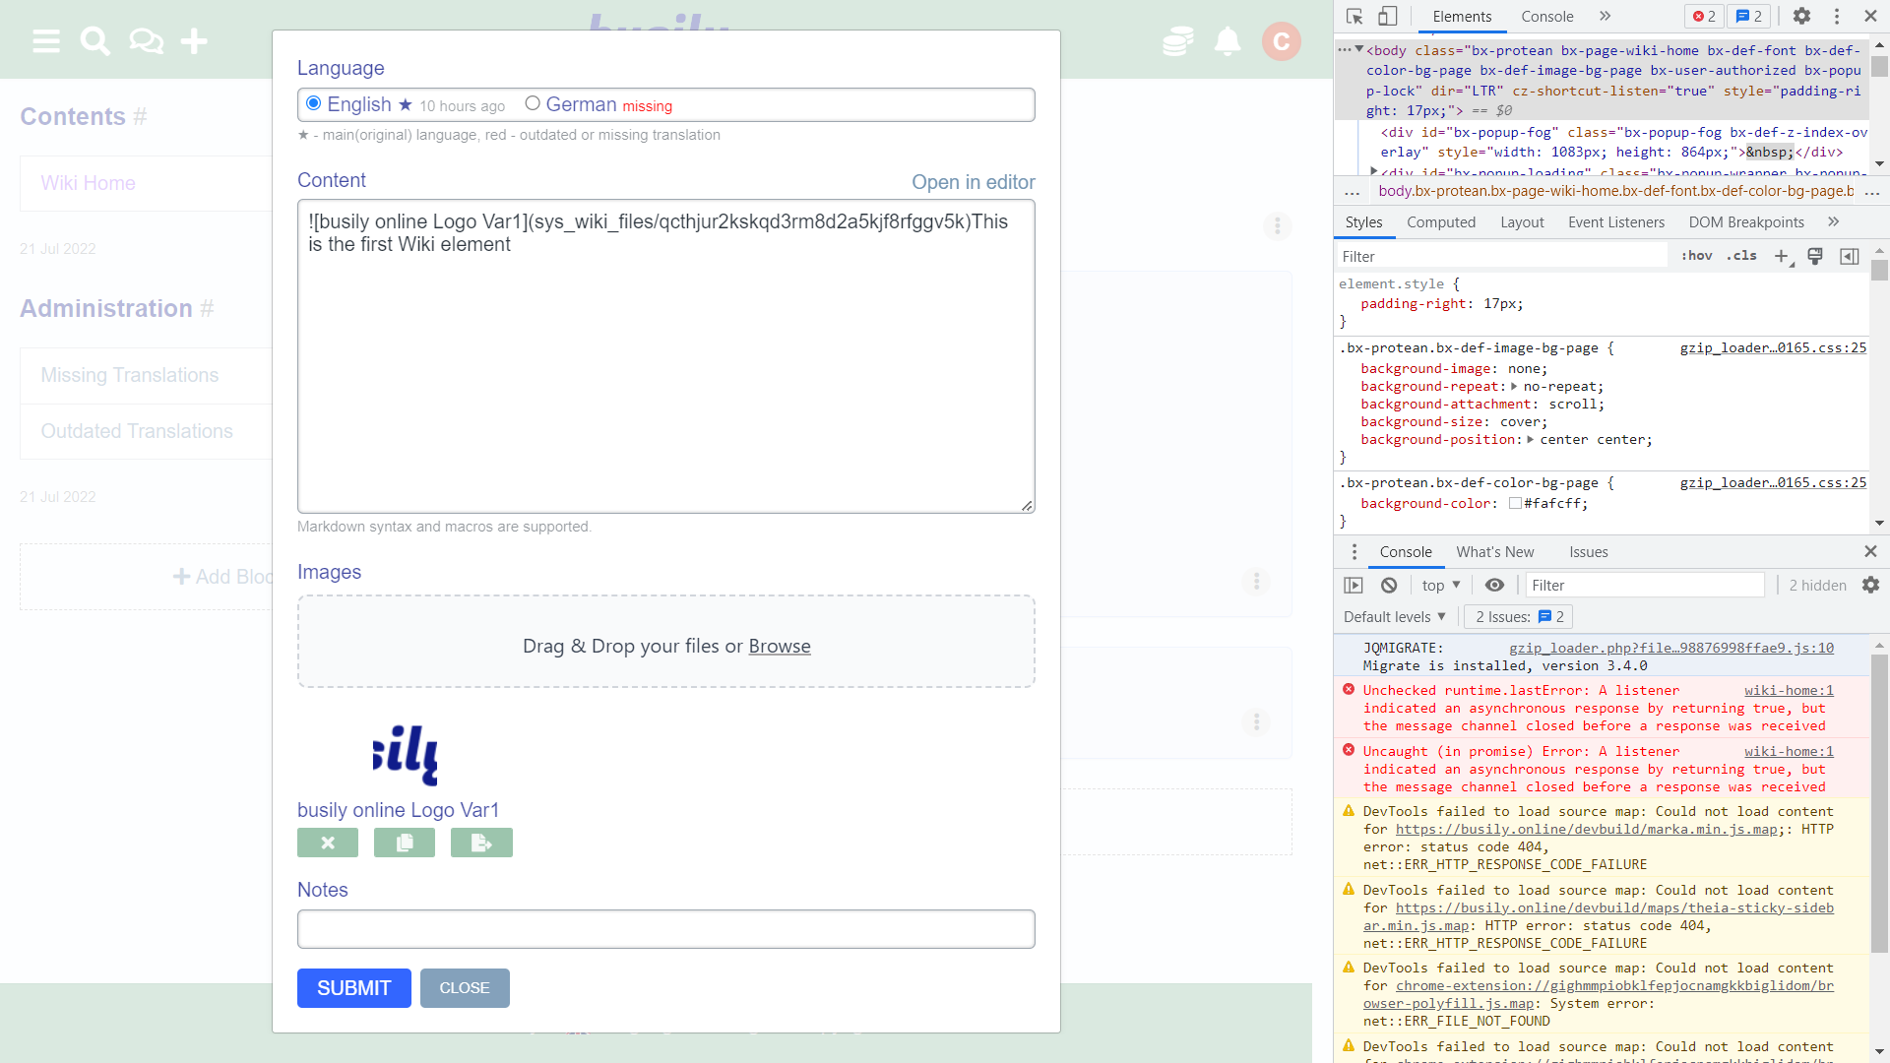Select the English language radio button
1890x1063 pixels.
point(314,103)
